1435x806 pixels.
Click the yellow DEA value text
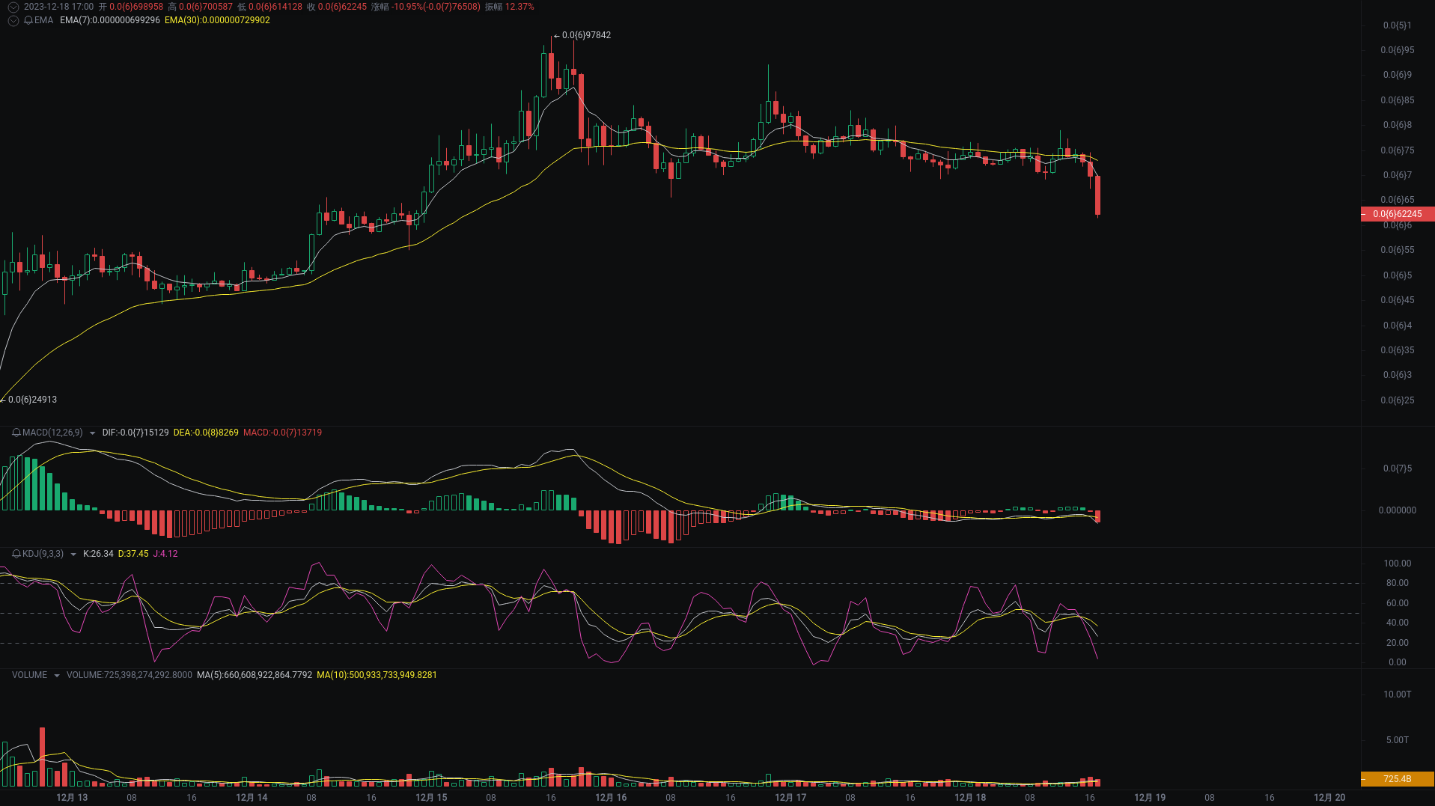coord(206,433)
